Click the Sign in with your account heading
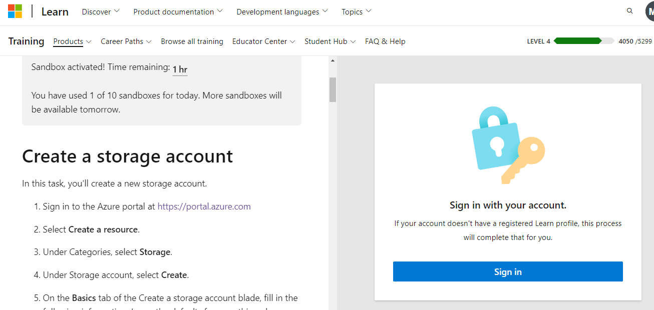This screenshot has height=310, width=654. [x=508, y=205]
